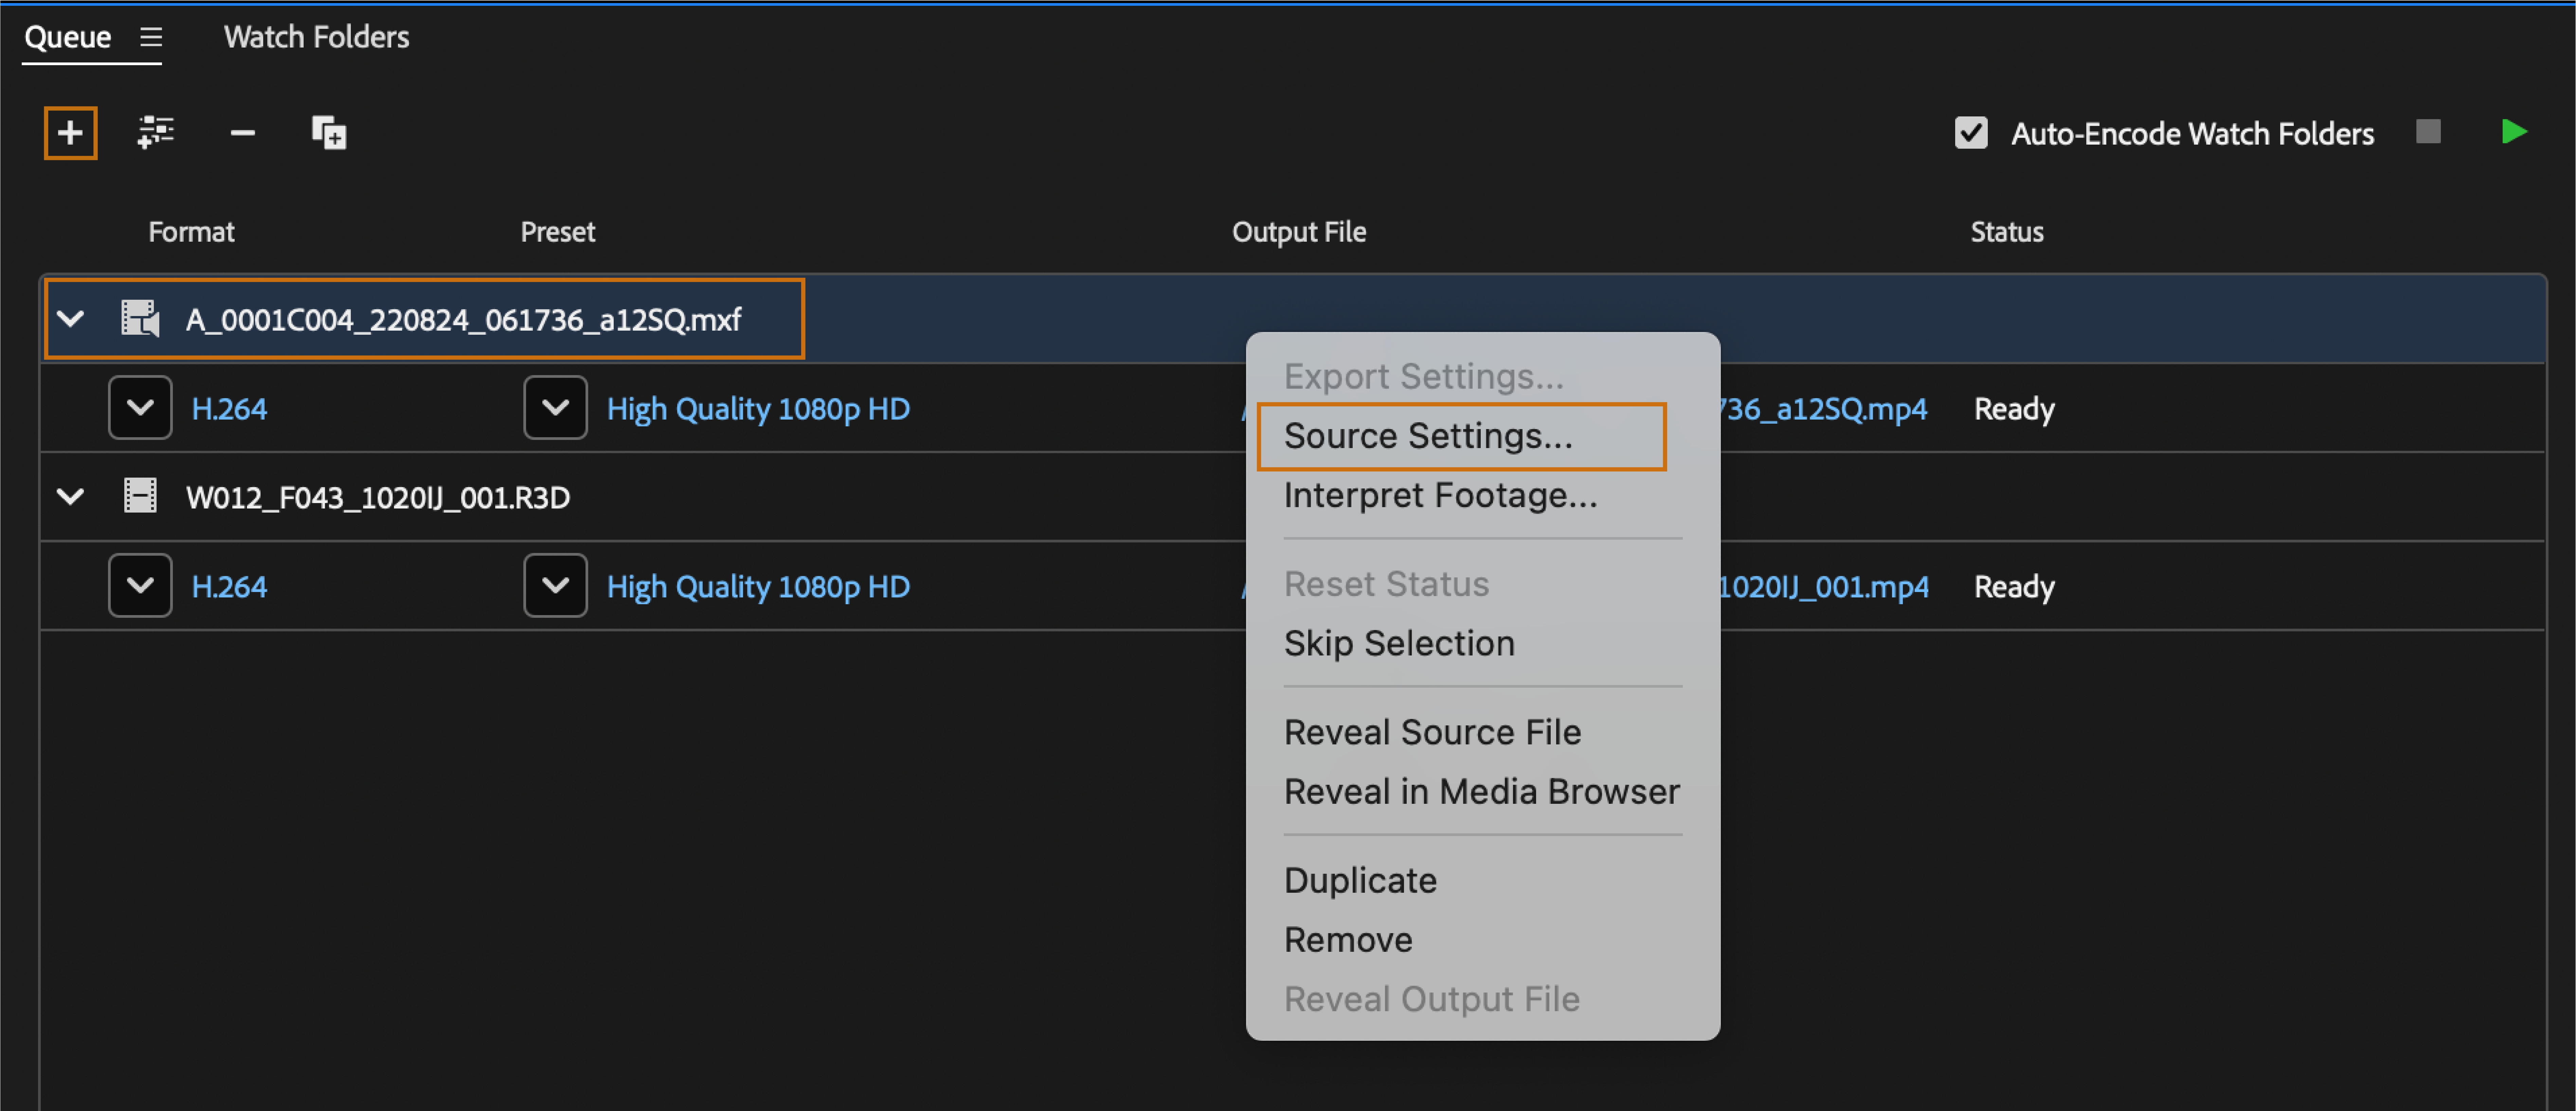Collapse the A_0001C004 mxf source row
The width and height of the screenshot is (2576, 1111).
click(70, 319)
